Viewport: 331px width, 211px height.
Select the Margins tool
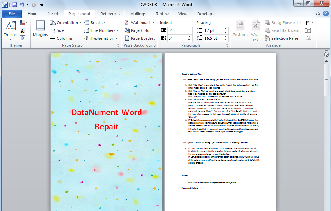click(40, 30)
